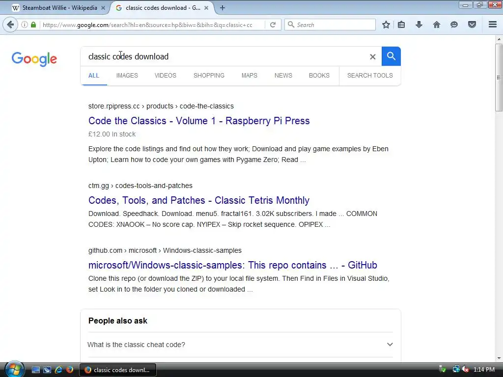Viewport: 503px width, 377px height.
Task: Open SEARCH TOOLS options
Action: (370, 76)
